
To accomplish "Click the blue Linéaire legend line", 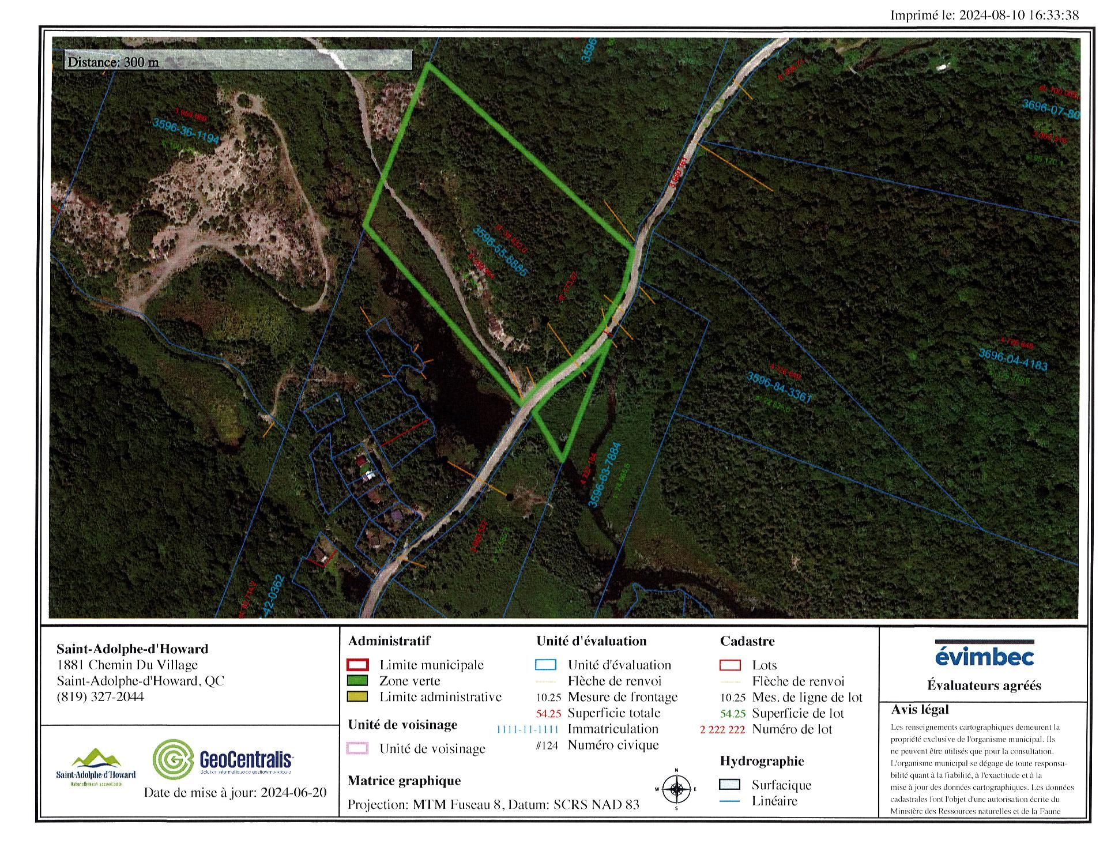I will [730, 801].
